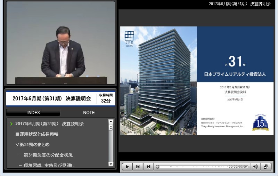Skip to next chapter button

click(x=148, y=167)
